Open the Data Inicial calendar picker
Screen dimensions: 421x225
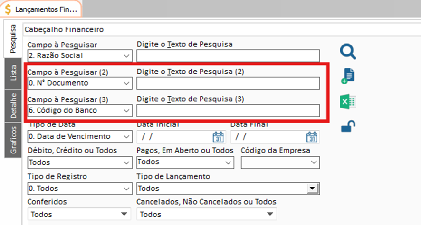point(218,136)
